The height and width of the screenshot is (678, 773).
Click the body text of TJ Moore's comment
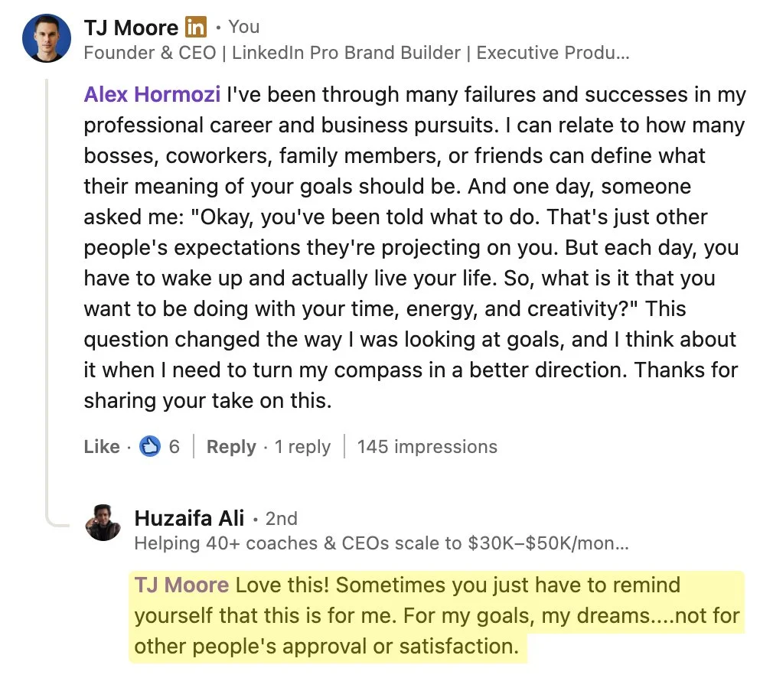pos(413,248)
